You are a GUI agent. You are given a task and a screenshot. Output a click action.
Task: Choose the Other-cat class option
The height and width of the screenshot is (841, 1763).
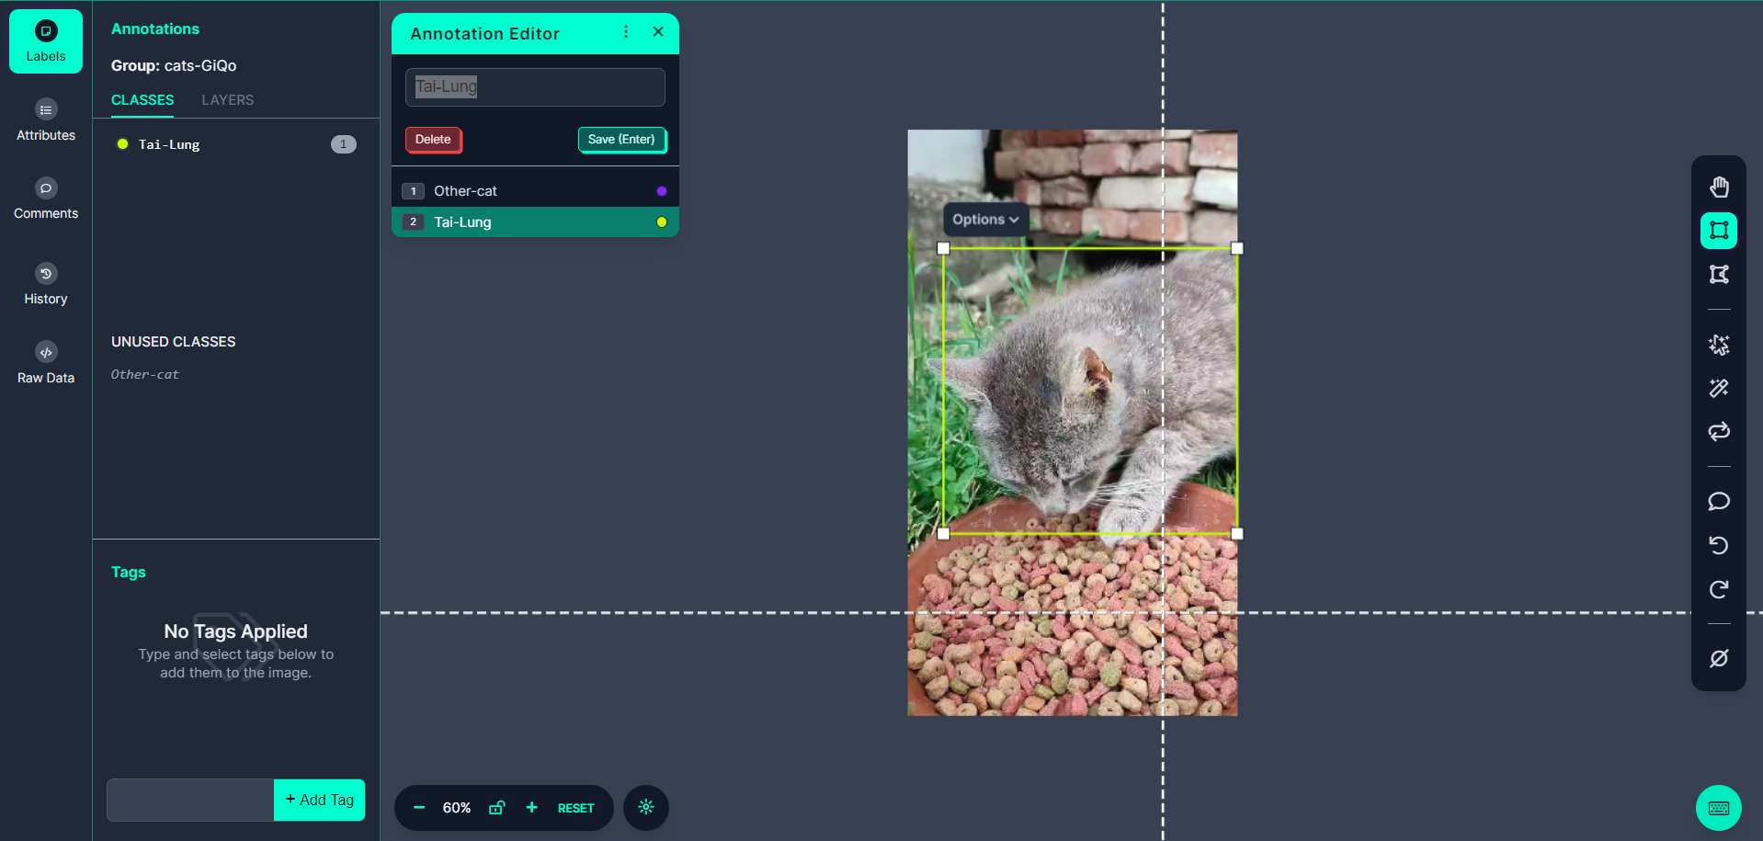535,191
